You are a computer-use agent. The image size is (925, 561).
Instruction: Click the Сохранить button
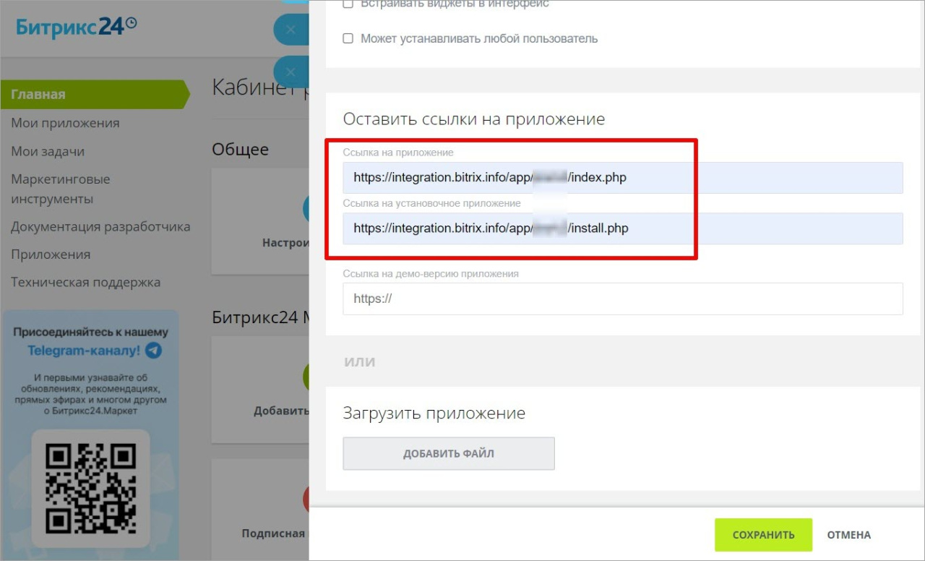tap(763, 535)
